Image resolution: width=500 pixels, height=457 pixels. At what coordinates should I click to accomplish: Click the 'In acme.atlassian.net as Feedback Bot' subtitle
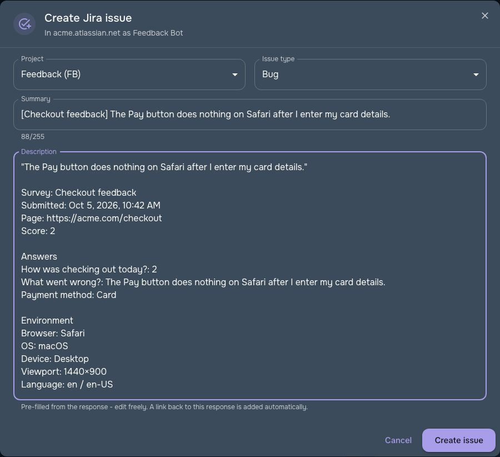pos(113,33)
